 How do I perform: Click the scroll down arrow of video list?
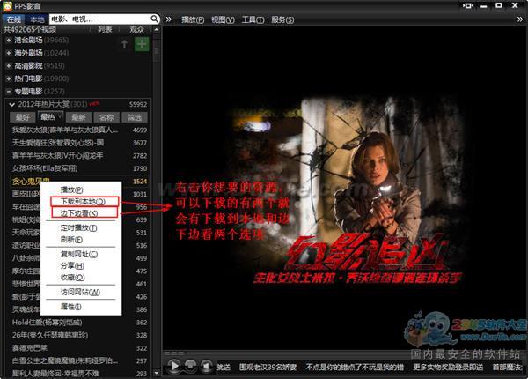(x=157, y=373)
